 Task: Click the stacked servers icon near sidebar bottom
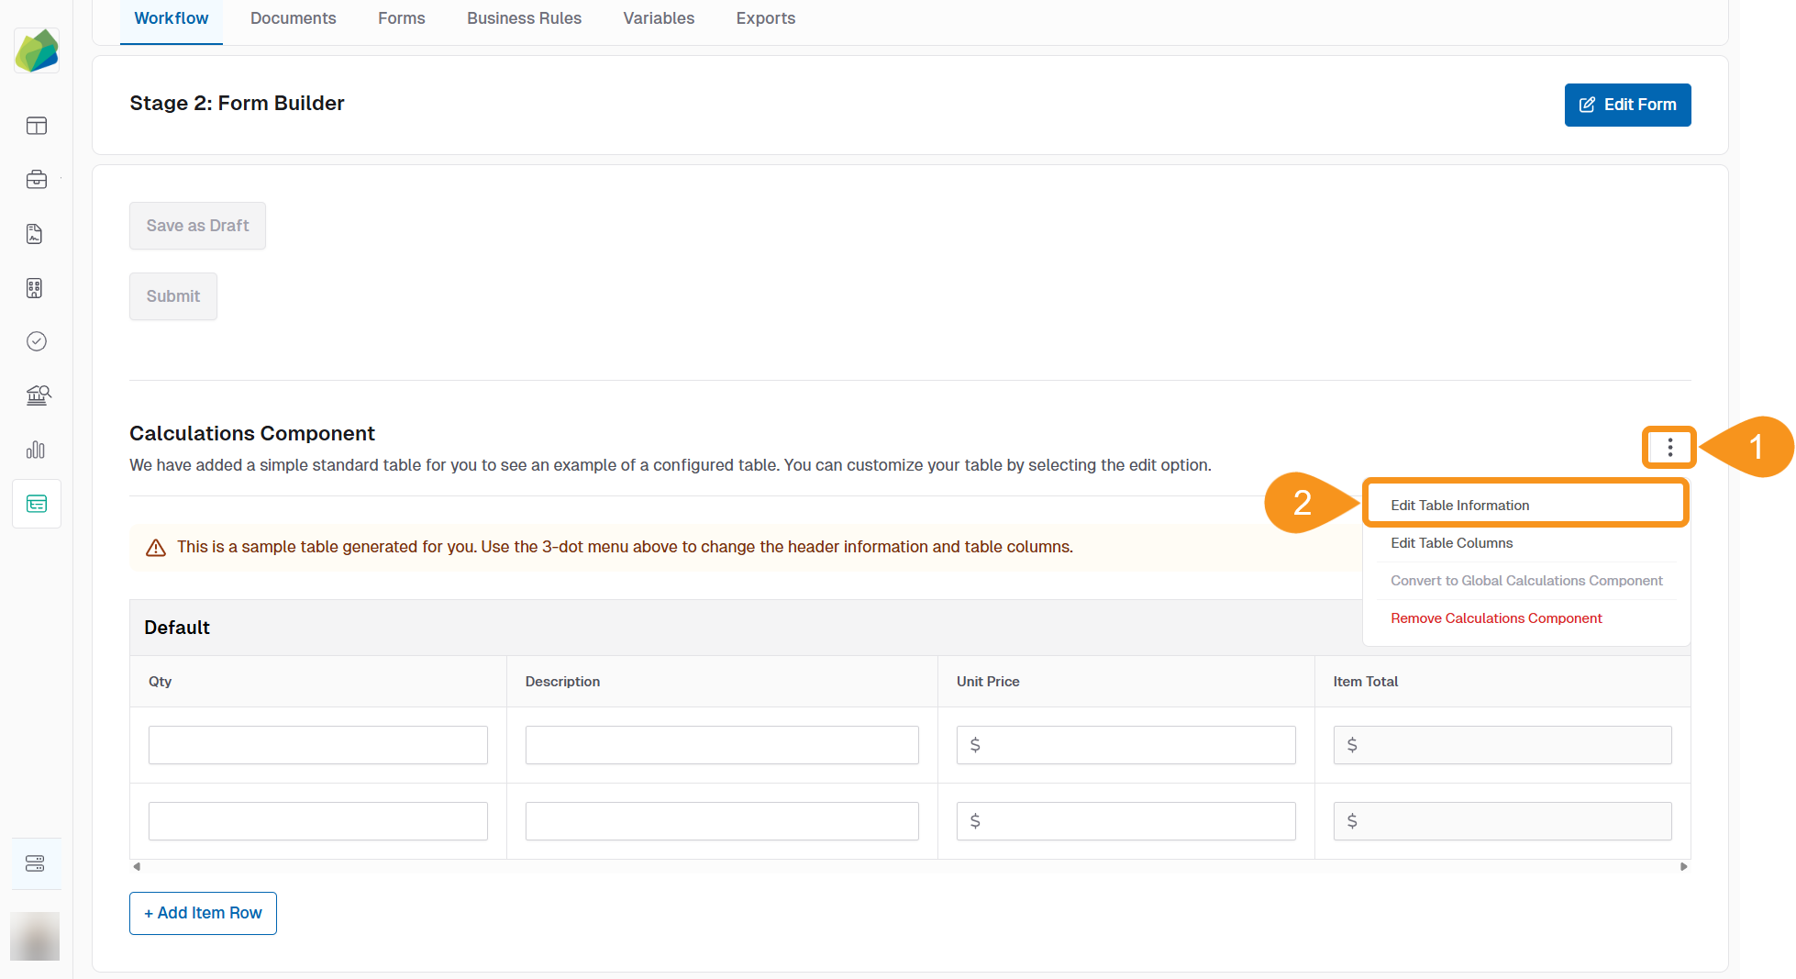point(36,862)
